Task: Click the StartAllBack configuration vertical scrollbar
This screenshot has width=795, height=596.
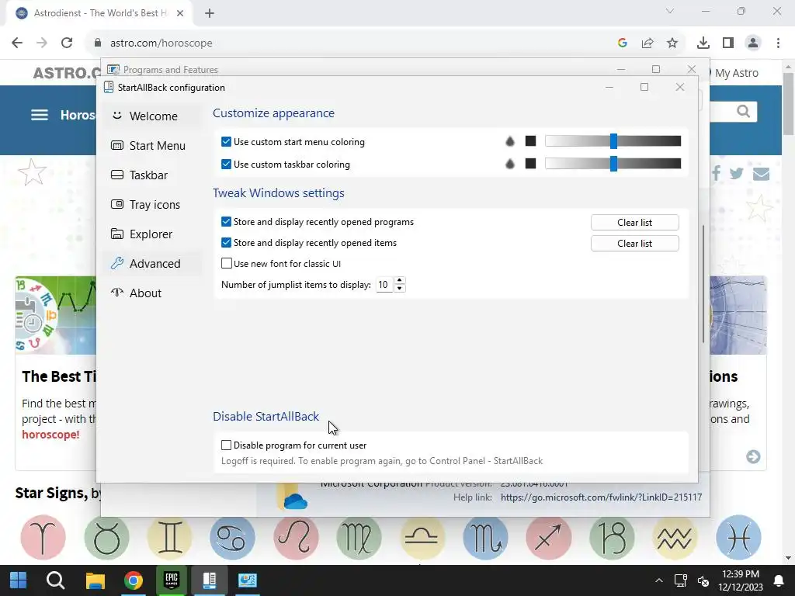Action: 703,284
